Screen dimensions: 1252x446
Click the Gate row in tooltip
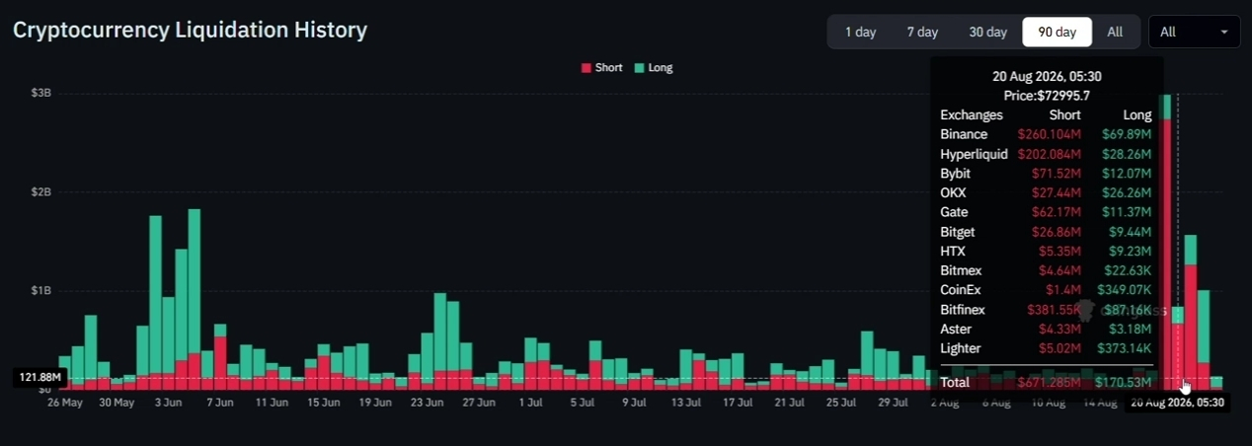1046,212
